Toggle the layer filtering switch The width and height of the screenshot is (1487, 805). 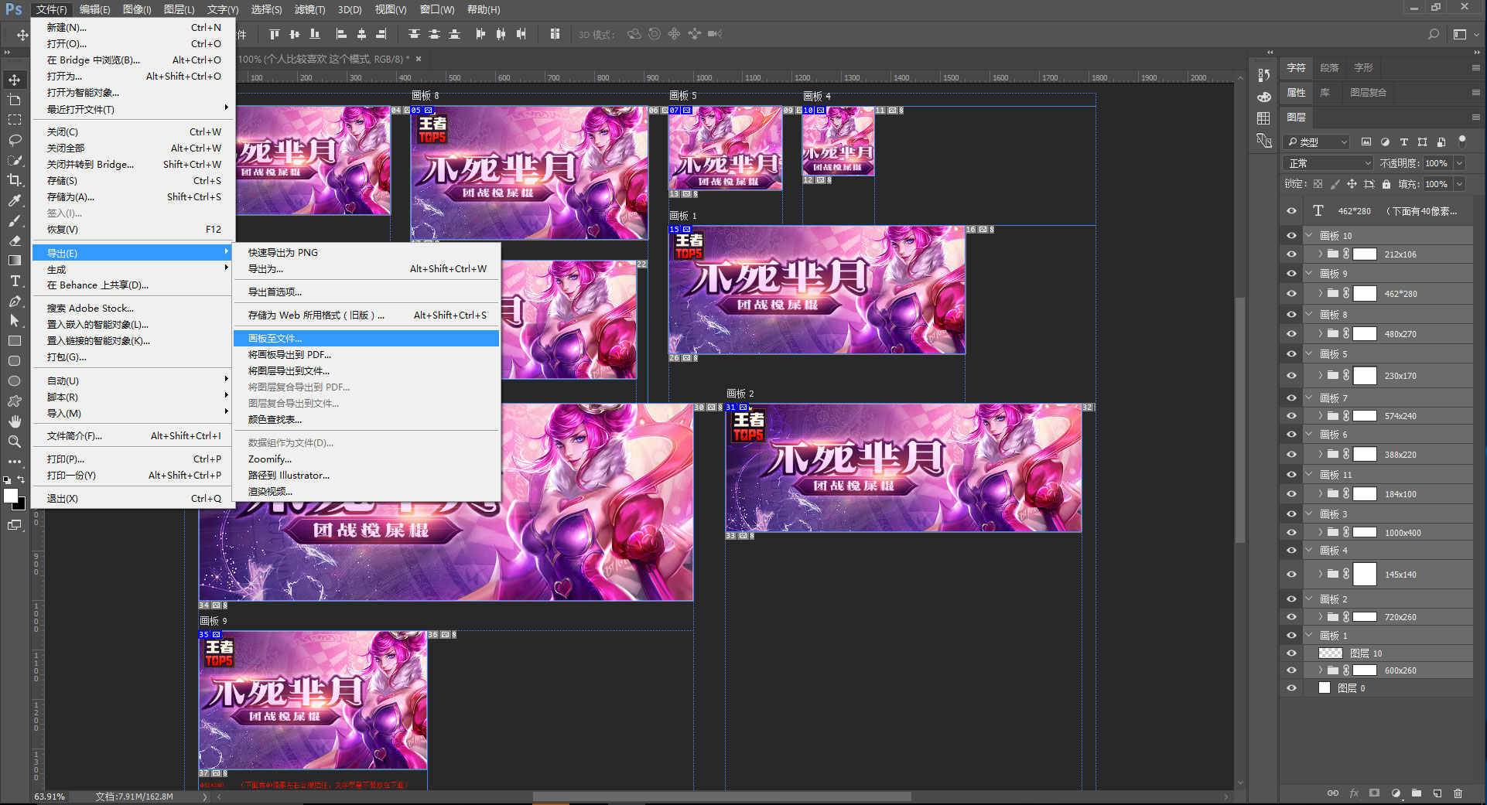coord(1461,141)
